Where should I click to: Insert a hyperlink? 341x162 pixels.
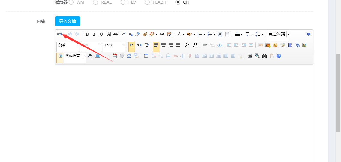click(x=205, y=45)
